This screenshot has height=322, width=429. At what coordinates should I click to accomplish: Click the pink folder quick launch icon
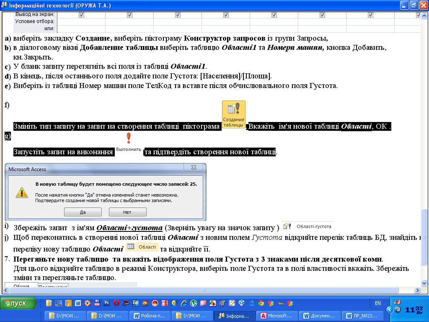click(x=203, y=303)
